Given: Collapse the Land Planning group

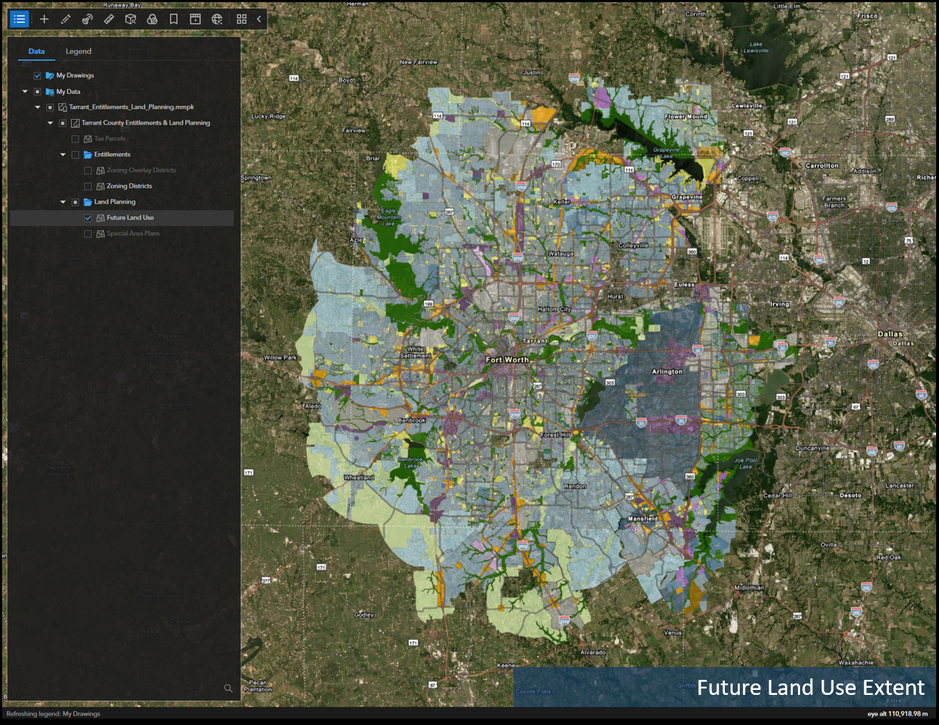Looking at the screenshot, I should pyautogui.click(x=62, y=201).
